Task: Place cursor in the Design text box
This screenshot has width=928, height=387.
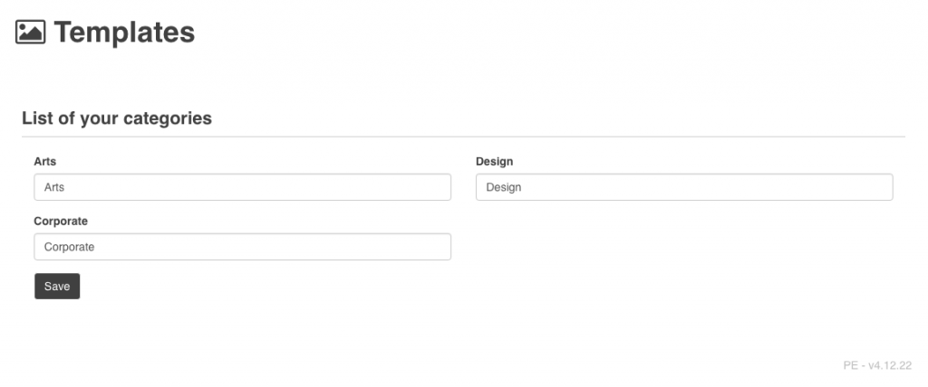Action: click(x=684, y=187)
